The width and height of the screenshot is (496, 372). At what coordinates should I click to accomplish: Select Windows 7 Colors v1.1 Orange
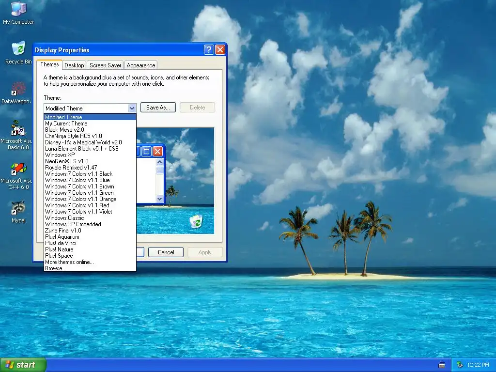(x=90, y=199)
